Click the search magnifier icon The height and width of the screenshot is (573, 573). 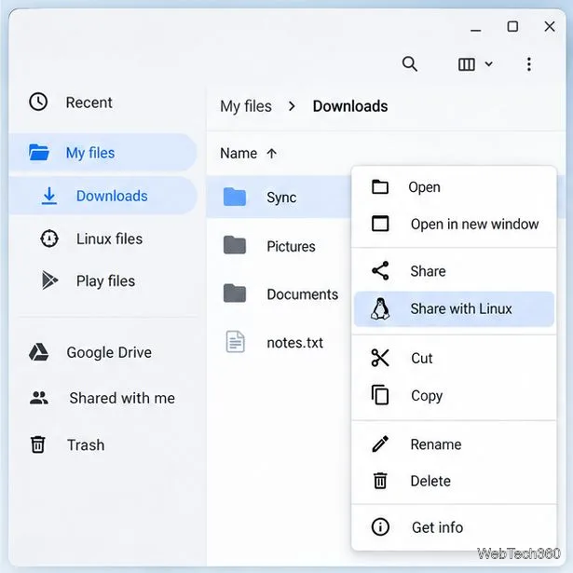click(410, 64)
